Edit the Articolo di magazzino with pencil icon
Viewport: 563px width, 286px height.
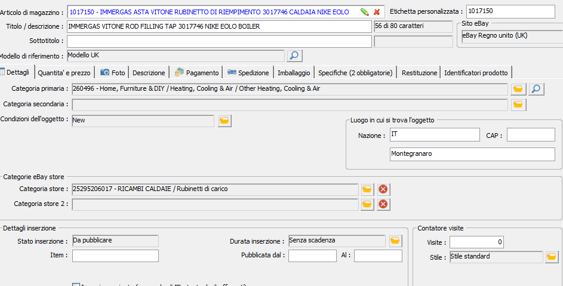364,12
